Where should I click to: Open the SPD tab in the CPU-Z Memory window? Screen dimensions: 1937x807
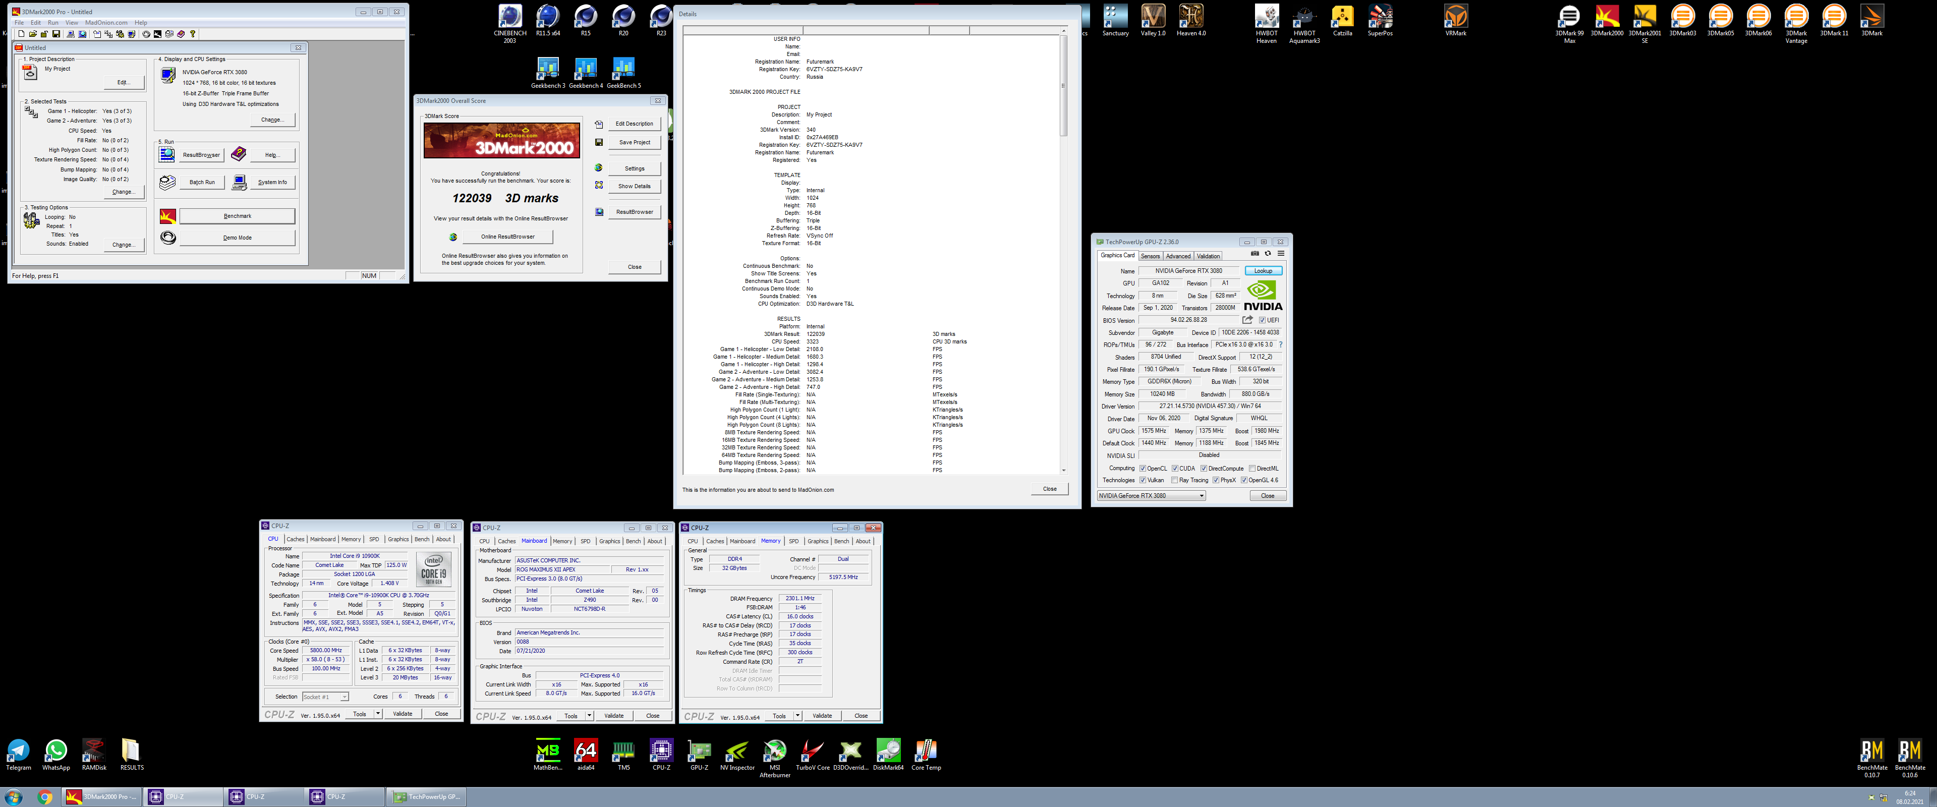(793, 542)
